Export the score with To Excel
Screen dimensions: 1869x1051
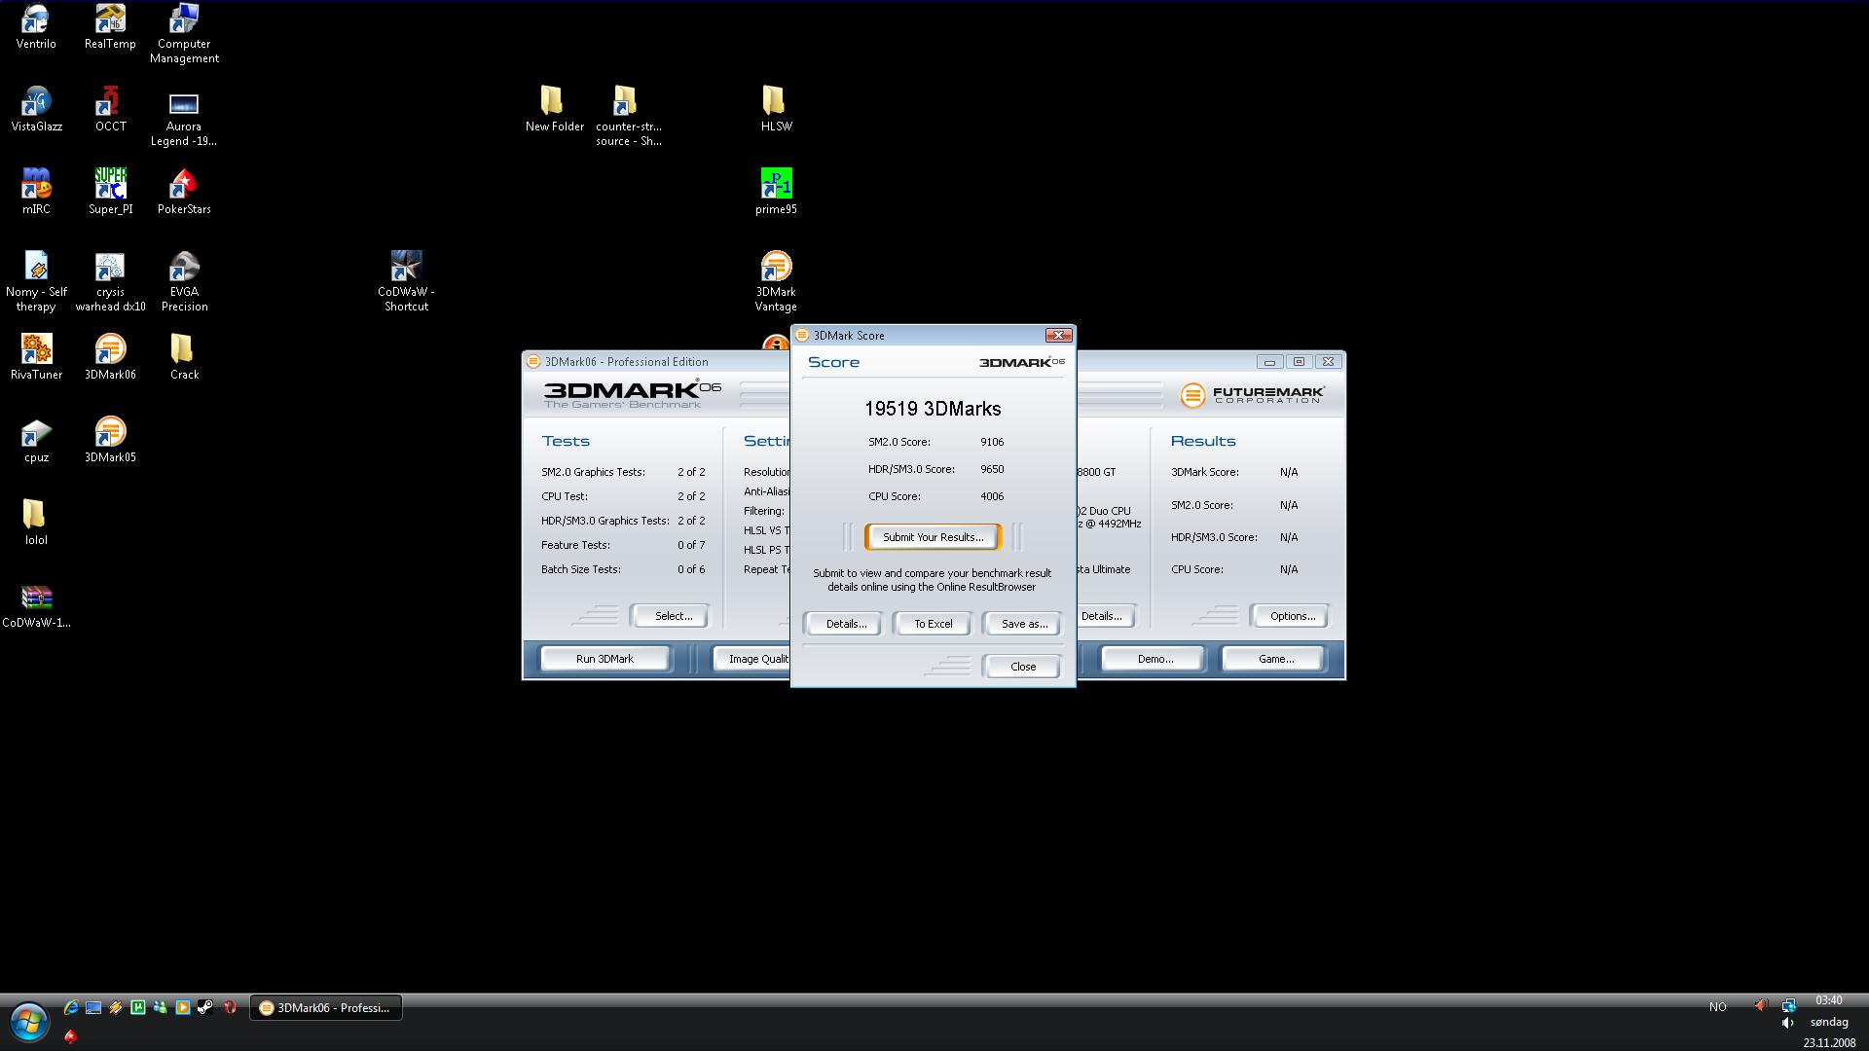tap(933, 624)
